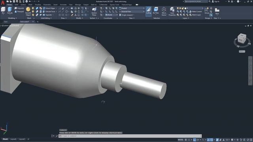Toggle object snap tracking in status bar
Image resolution: width=253 pixels, height=142 pixels.
tap(208, 140)
